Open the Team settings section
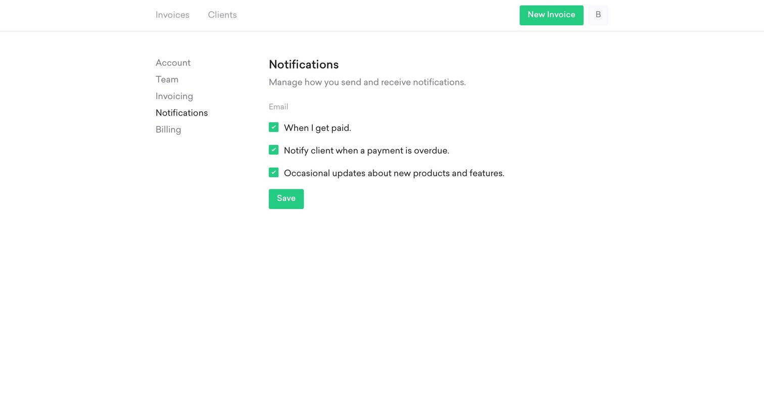This screenshot has width=764, height=411. [x=167, y=79]
